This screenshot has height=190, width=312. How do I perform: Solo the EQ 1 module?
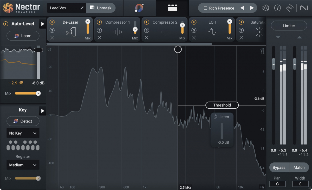pos(194,30)
